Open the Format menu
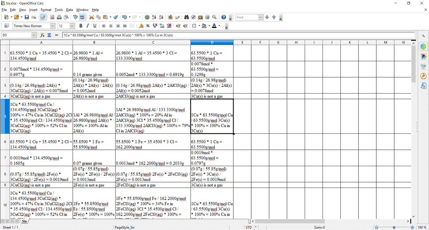This screenshot has height=230, width=429. coord(46,10)
